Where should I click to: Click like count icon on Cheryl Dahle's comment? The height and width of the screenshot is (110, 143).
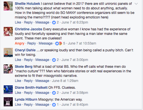click(54, 60)
